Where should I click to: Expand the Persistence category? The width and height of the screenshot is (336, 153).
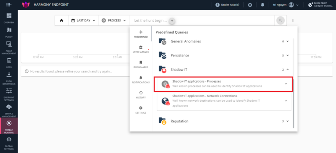point(287,55)
